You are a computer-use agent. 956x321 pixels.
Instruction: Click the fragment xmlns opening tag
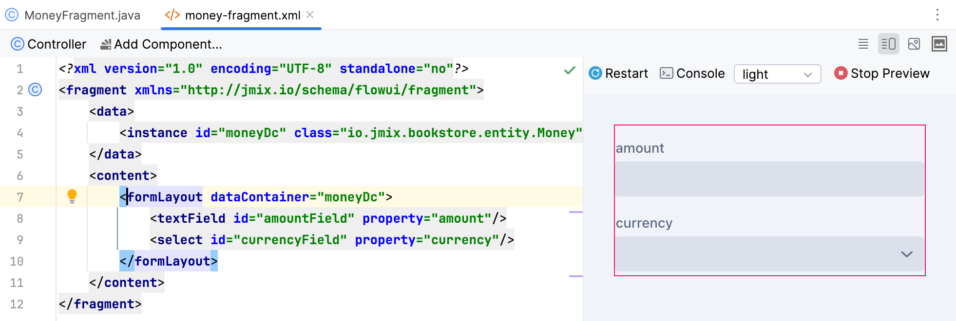click(271, 90)
